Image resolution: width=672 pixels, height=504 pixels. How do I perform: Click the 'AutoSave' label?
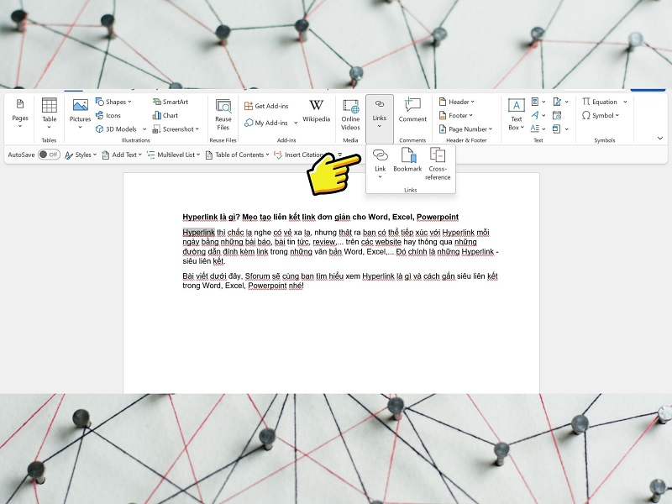[22, 155]
